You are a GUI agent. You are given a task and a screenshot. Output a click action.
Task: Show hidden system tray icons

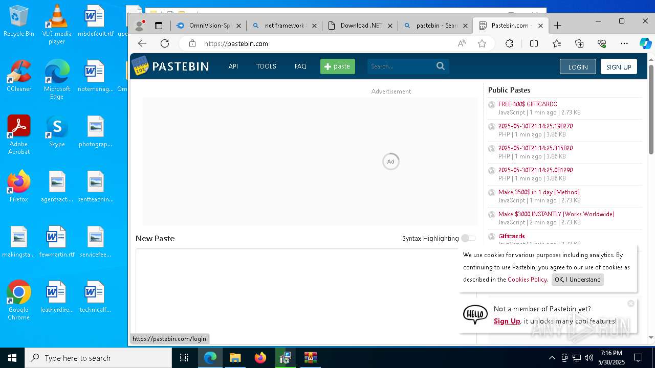[x=552, y=358]
